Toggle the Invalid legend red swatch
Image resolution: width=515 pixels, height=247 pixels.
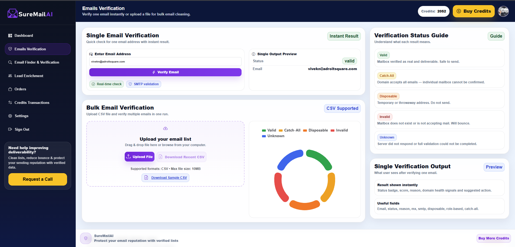coord(332,130)
